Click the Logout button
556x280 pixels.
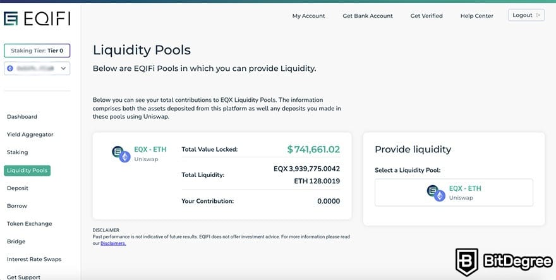tap(526, 15)
